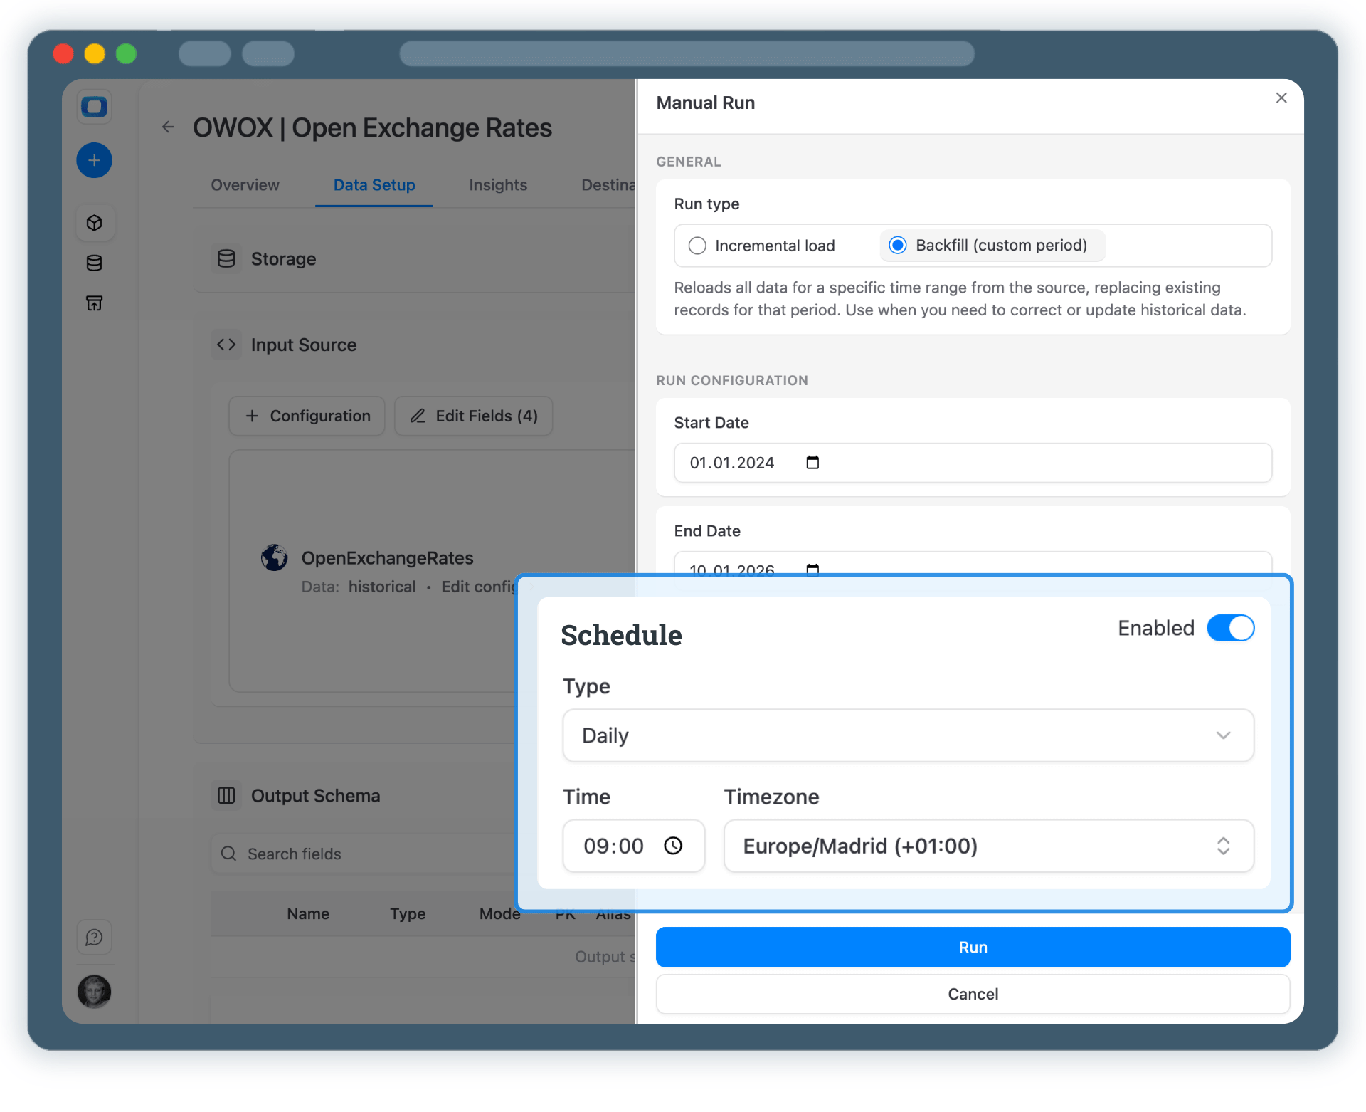The height and width of the screenshot is (1112, 1366).
Task: Click Edit Fields (4) button
Action: pyautogui.click(x=473, y=416)
